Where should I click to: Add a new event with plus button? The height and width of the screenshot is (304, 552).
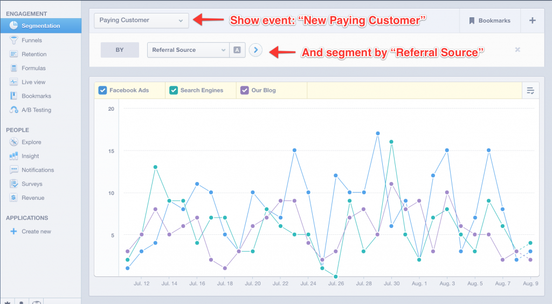[x=532, y=21]
